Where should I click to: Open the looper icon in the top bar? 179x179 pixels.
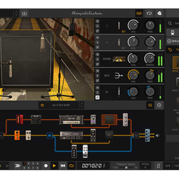(149, 13)
